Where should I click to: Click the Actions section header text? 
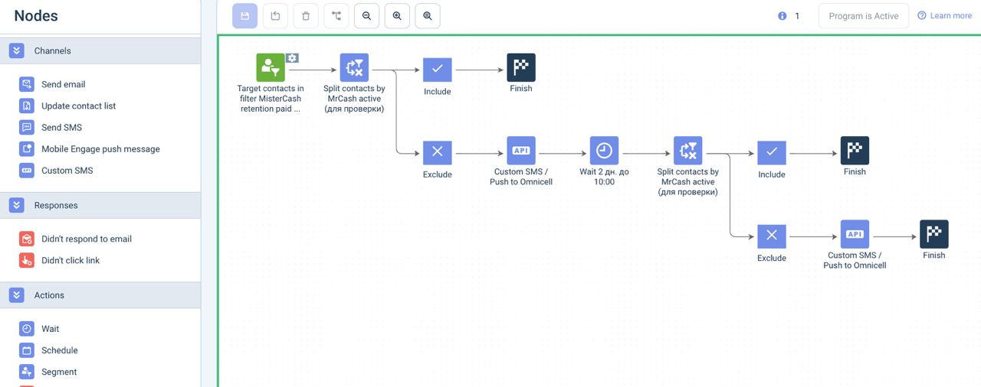pyautogui.click(x=49, y=294)
